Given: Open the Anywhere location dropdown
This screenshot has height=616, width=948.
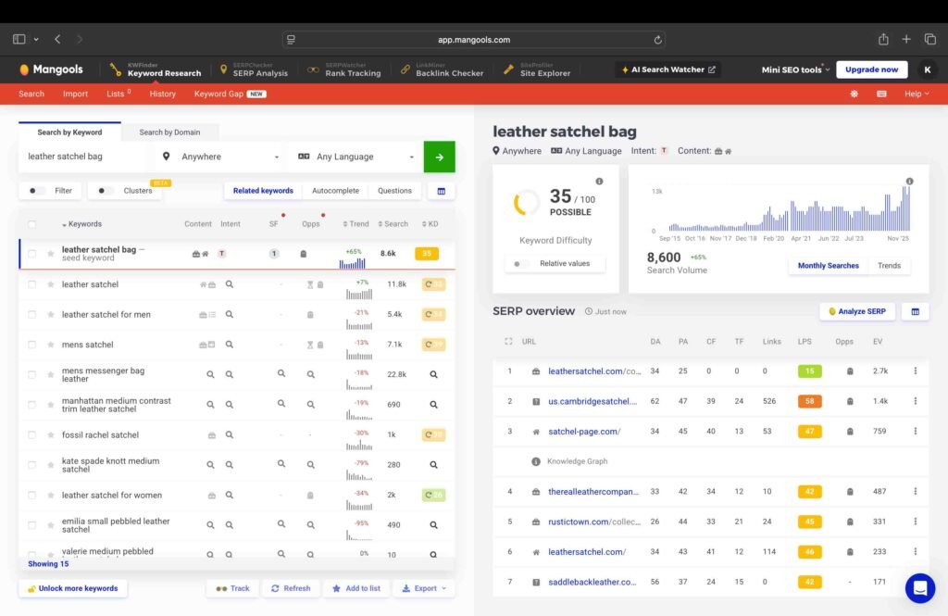Looking at the screenshot, I should coord(220,157).
